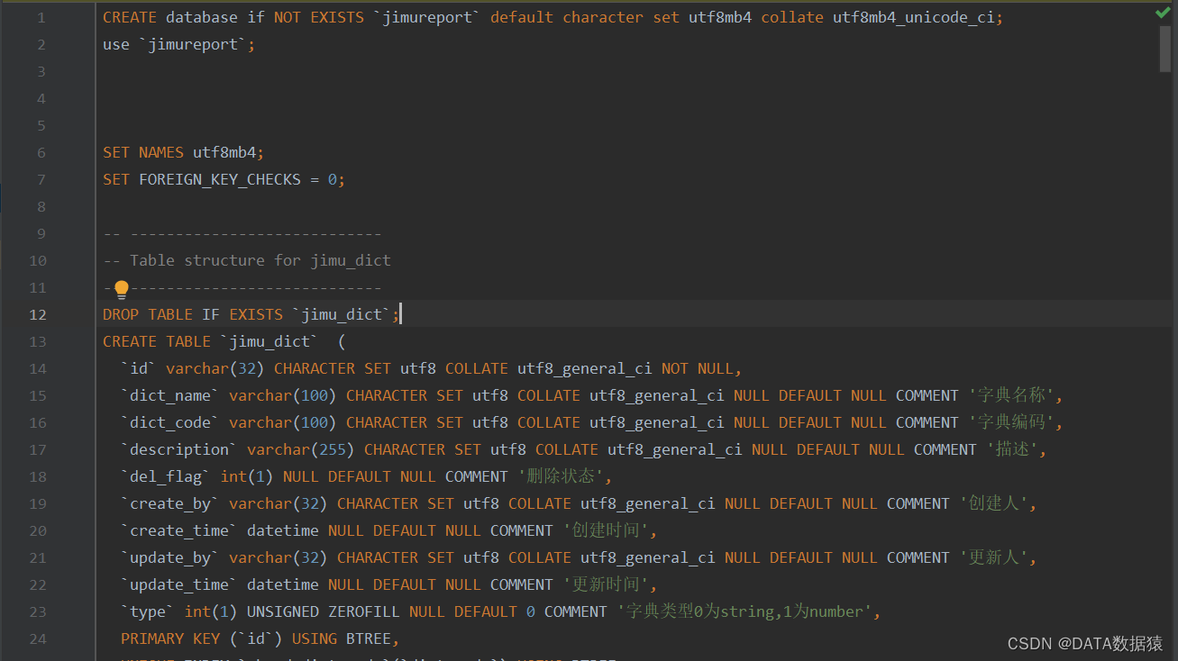Click the dashed comment on line 9
Viewport: 1178px width, 661px height.
[x=242, y=233]
